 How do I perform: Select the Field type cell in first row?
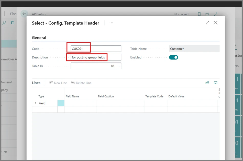click(x=47, y=103)
